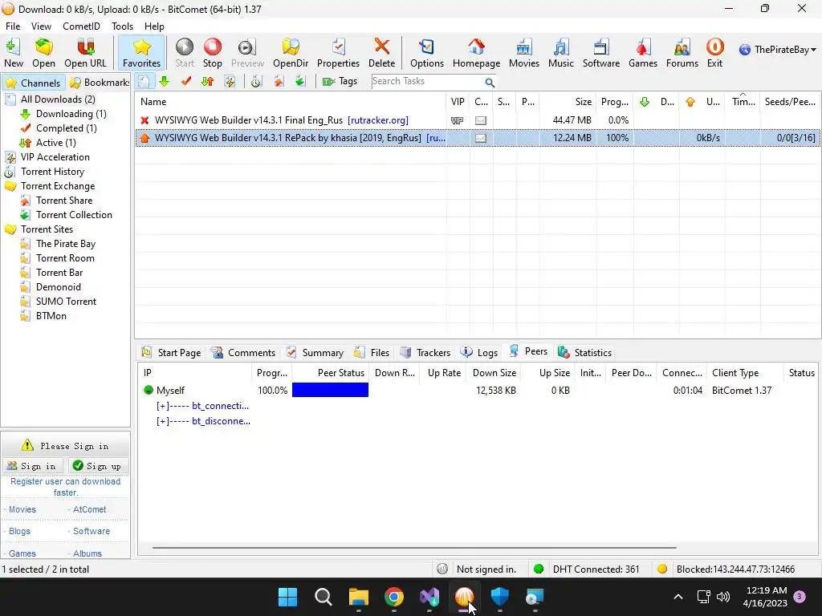This screenshot has height=616, width=822.
Task: Click the Search Tasks input field
Action: [x=427, y=81]
